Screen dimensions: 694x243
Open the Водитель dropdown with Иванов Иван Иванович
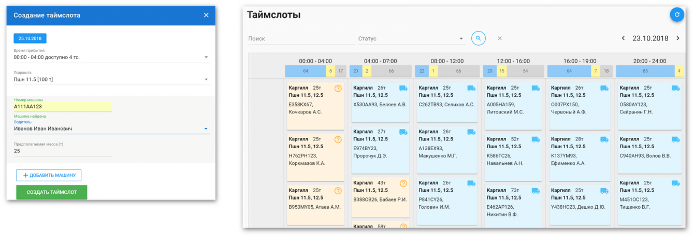click(x=111, y=128)
